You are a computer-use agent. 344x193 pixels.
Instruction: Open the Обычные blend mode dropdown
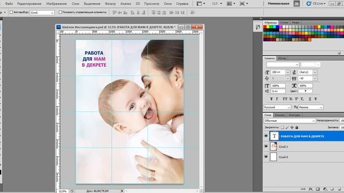pos(289,121)
